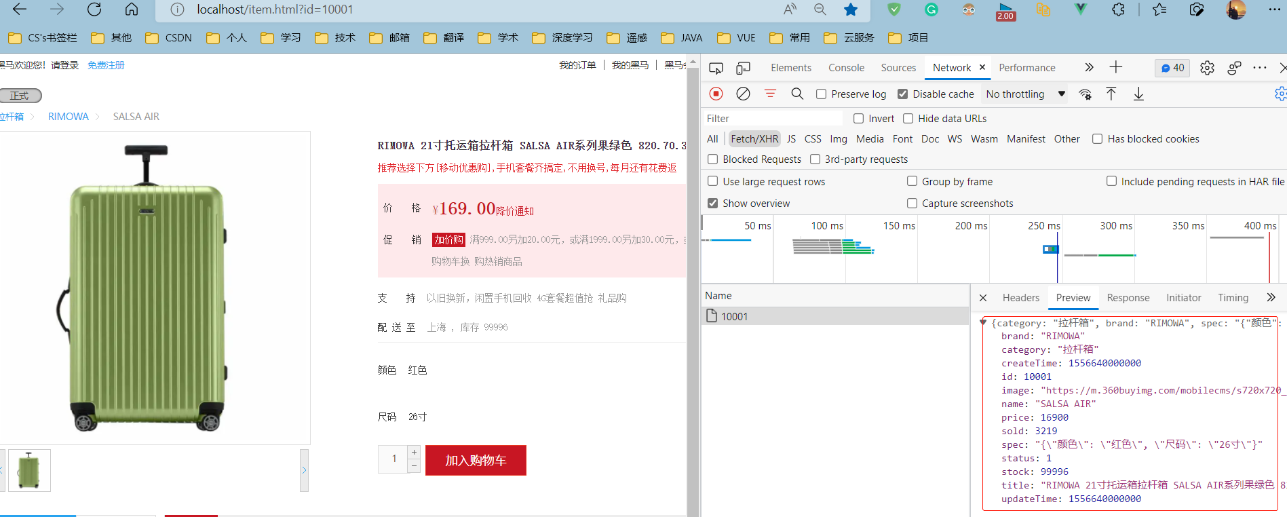Open the green shield extension icon
Screen dimensions: 1287x517
894,9
